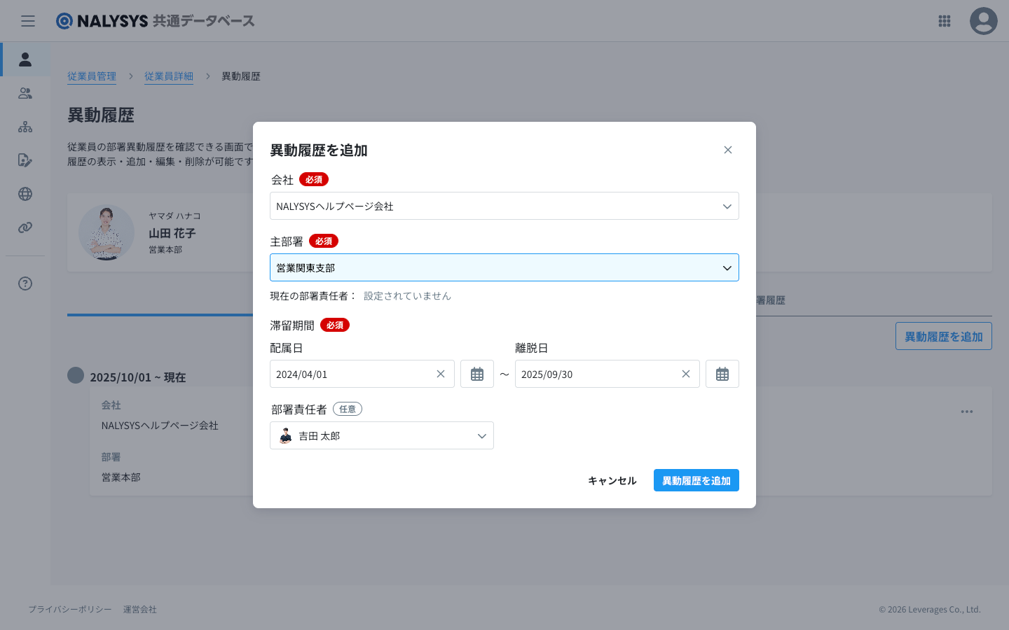Viewport: 1009px width, 630px height.
Task: Open the help question mark icon
Action: [25, 283]
